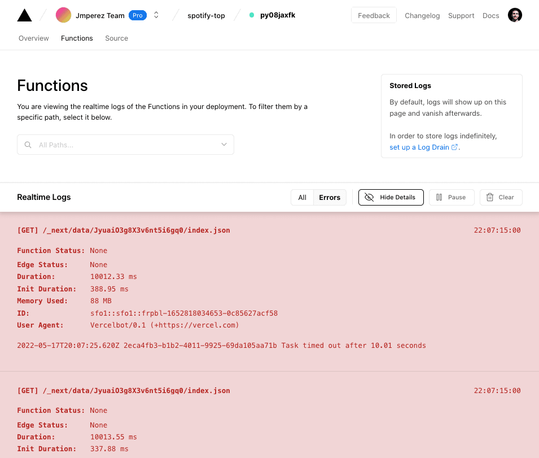This screenshot has height=458, width=539.
Task: Switch the log filter to All
Action: click(x=302, y=197)
